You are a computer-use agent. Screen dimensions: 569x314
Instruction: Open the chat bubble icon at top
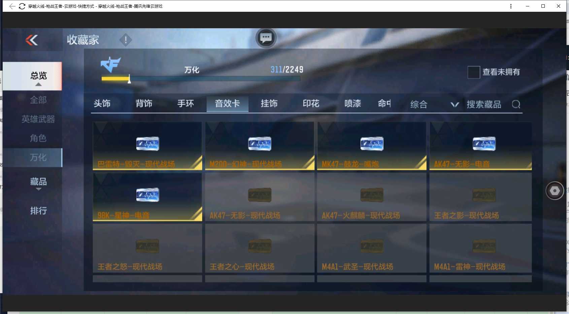[266, 38]
